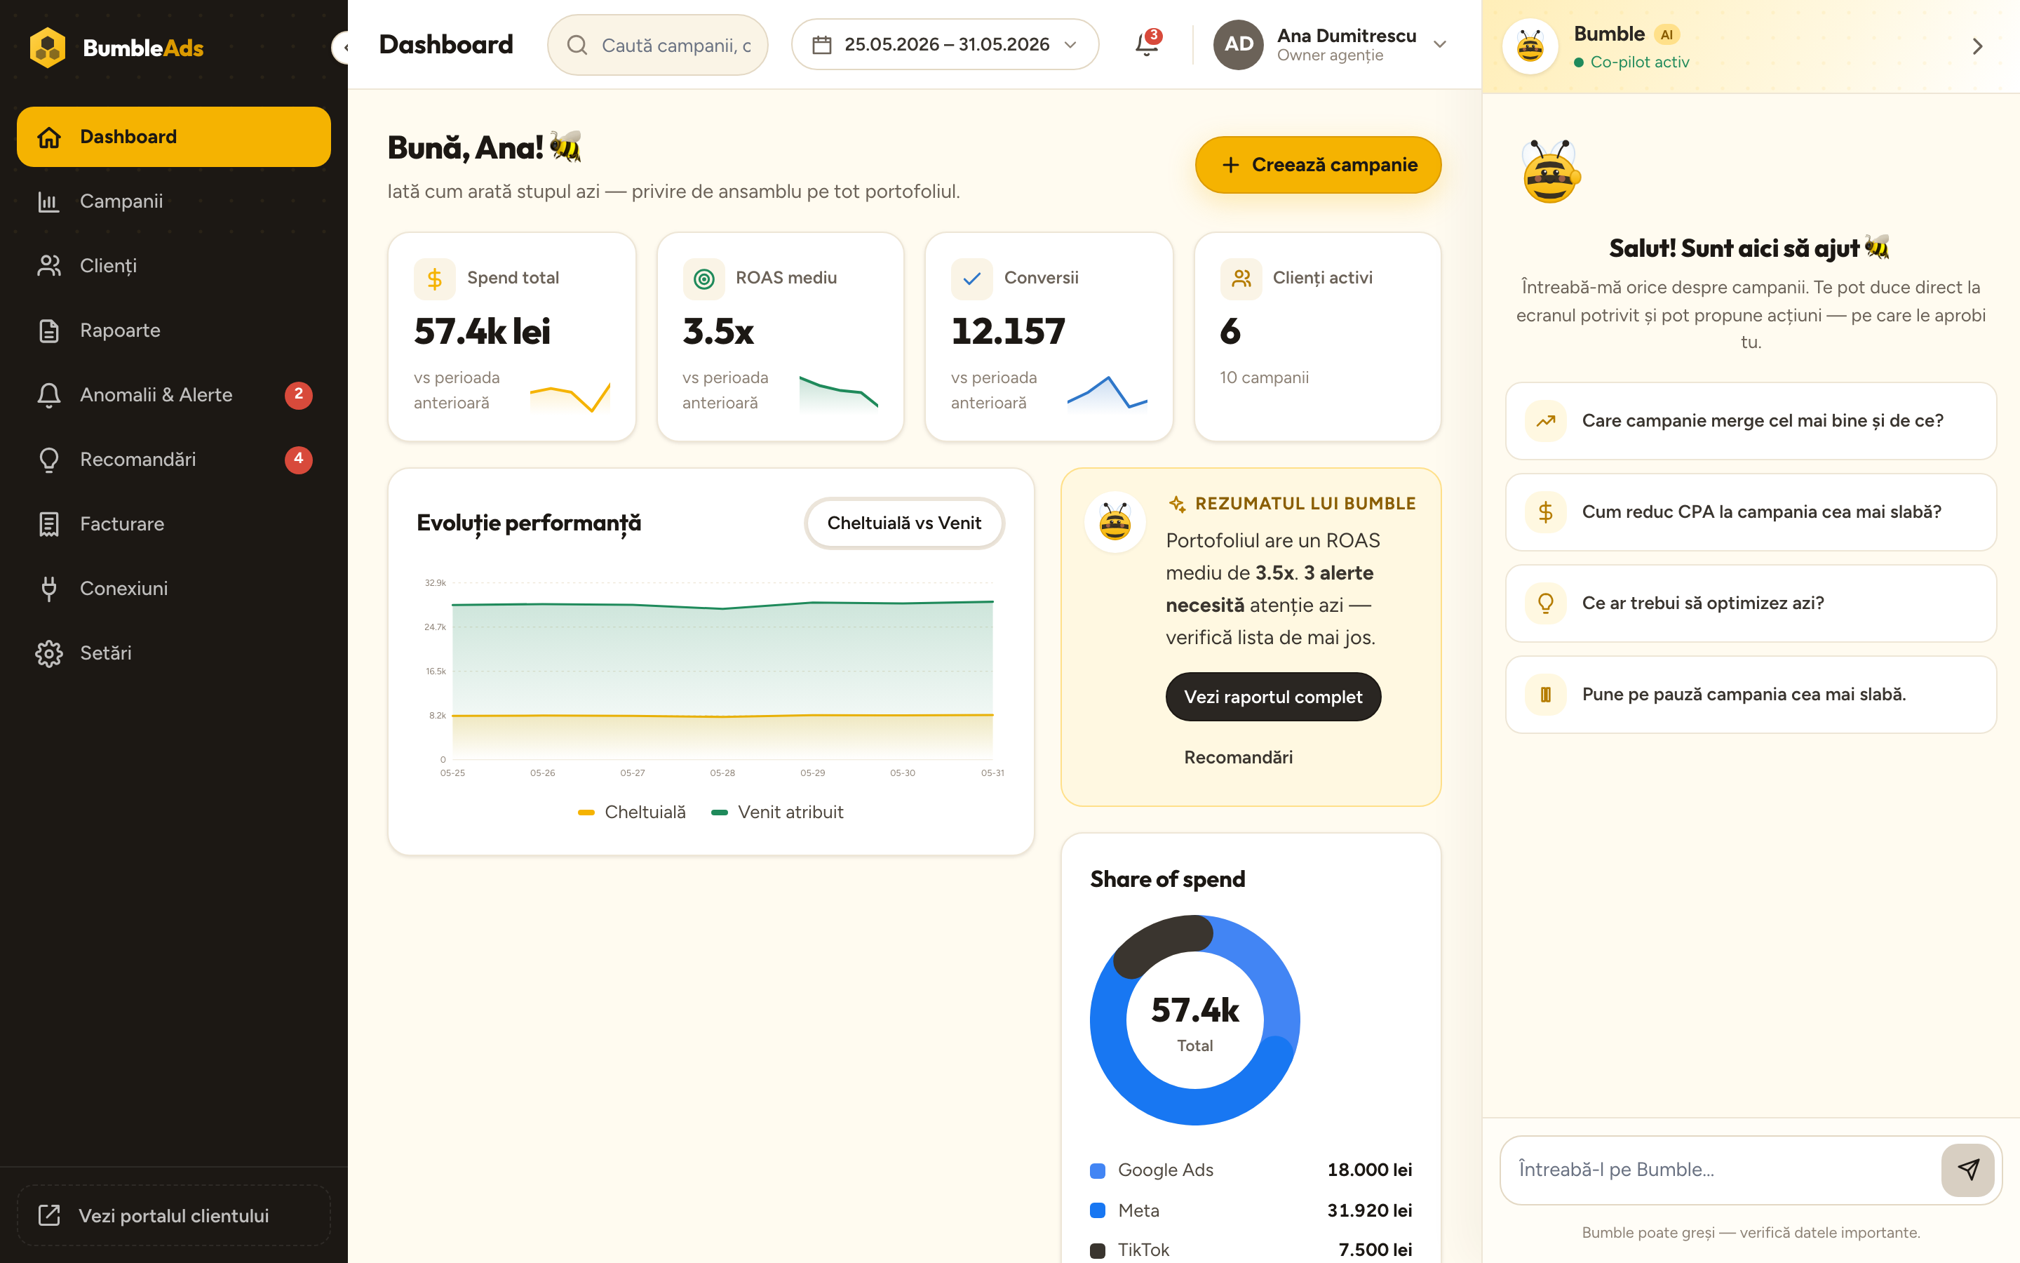This screenshot has width=2020, height=1263.
Task: Click the Bumble AI header bee avatar
Action: click(1530, 46)
